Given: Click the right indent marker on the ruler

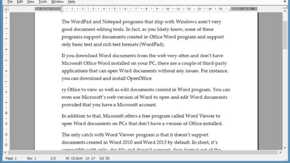Looking at the screenshot, I should tap(231, 9).
